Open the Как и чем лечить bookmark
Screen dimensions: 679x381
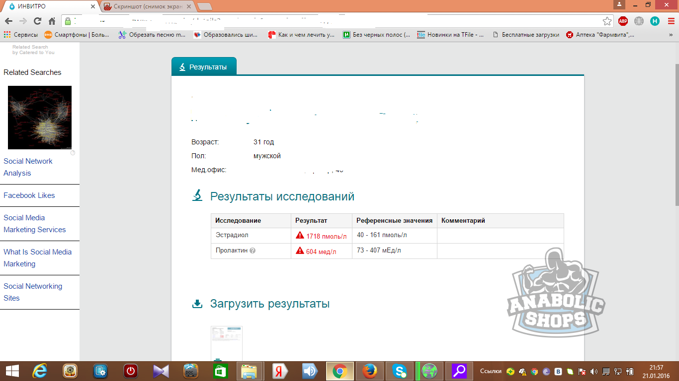301,35
